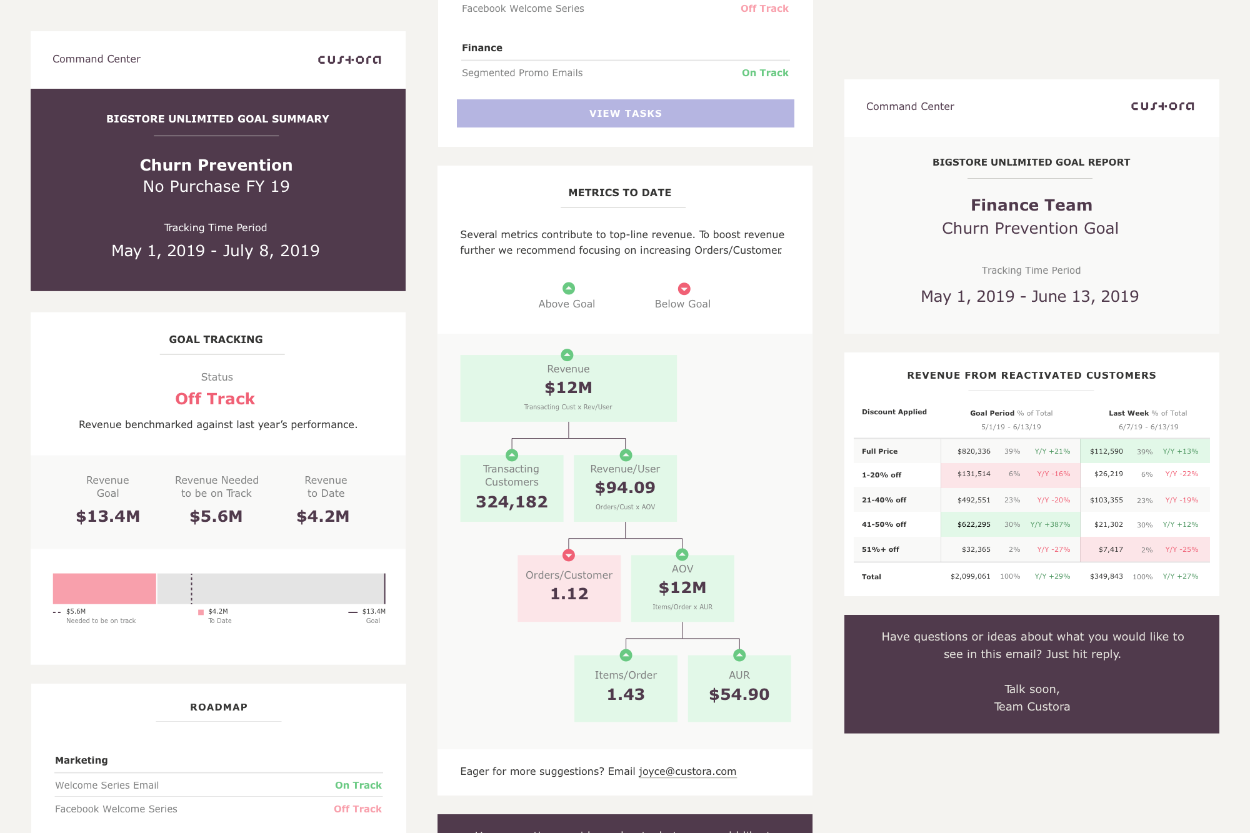The image size is (1250, 833).
Task: Click red down indicator on Orders/Customer box
Action: point(569,555)
